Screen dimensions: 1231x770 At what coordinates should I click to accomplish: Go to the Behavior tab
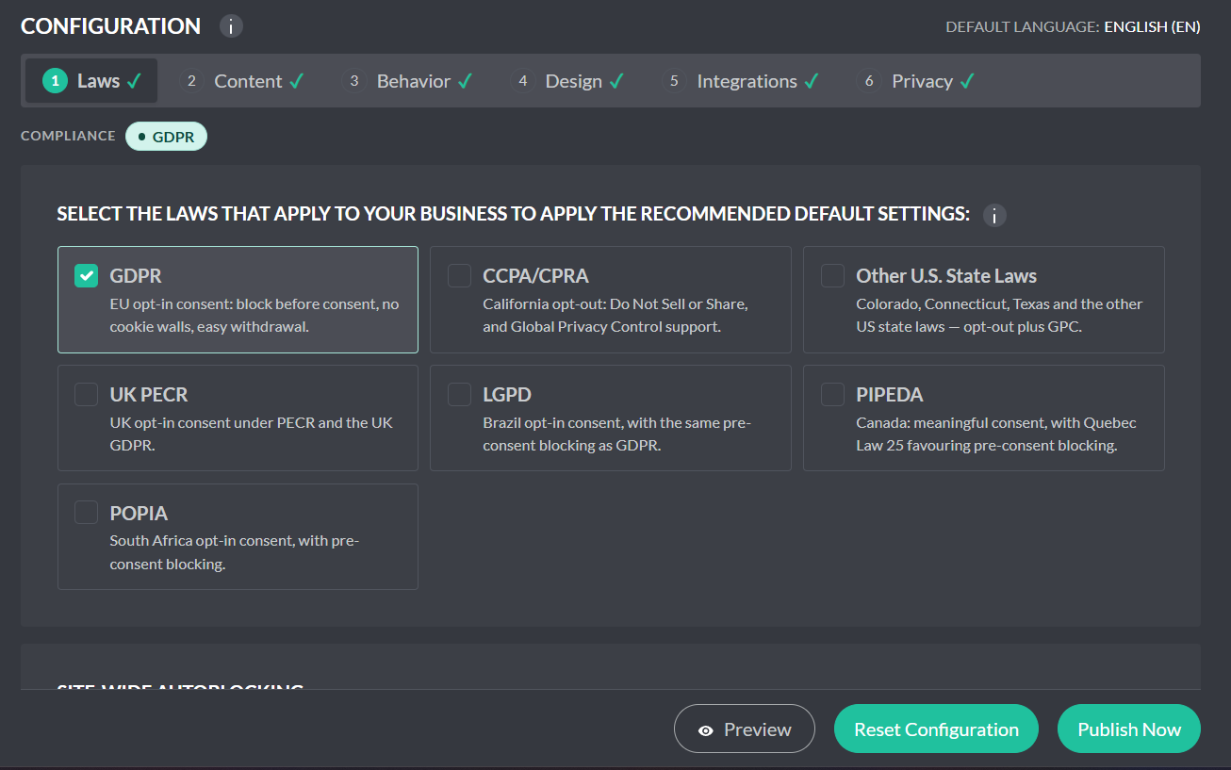407,81
